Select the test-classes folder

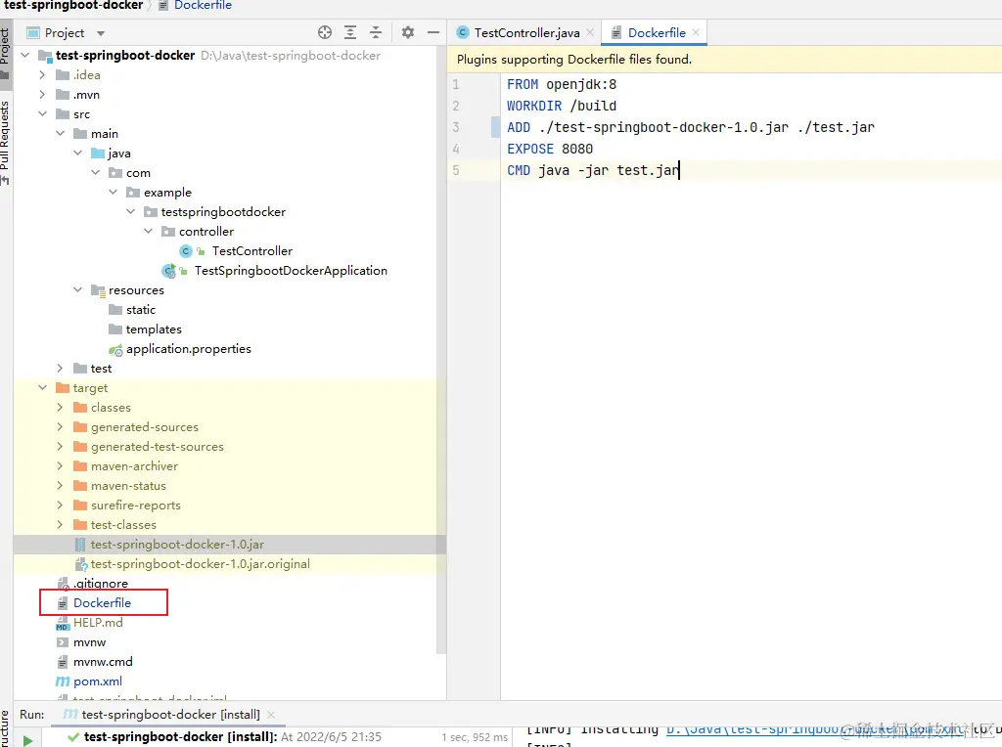point(123,525)
